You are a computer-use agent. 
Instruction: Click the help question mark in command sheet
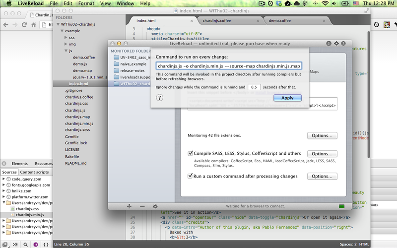click(x=159, y=98)
